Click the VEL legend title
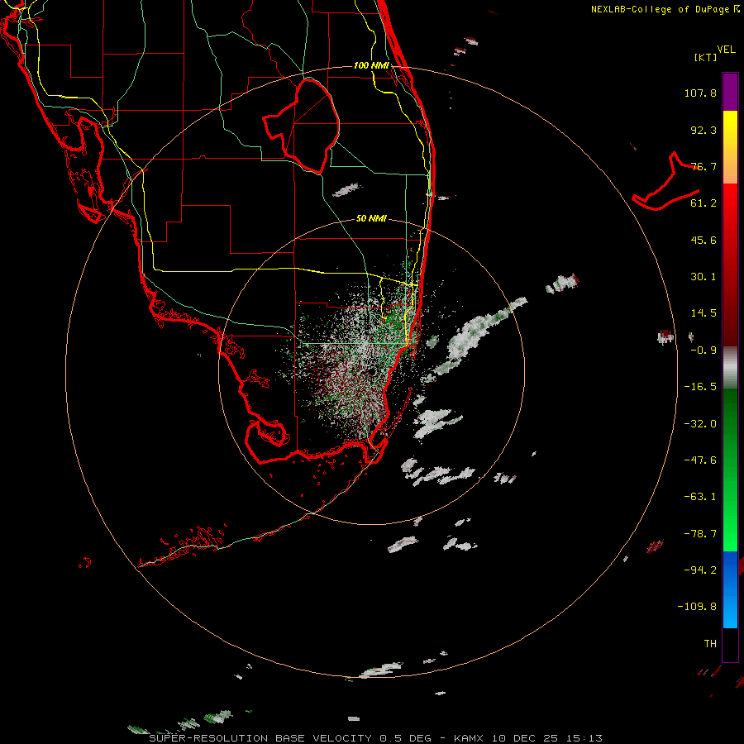The width and height of the screenshot is (744, 744). click(x=726, y=50)
